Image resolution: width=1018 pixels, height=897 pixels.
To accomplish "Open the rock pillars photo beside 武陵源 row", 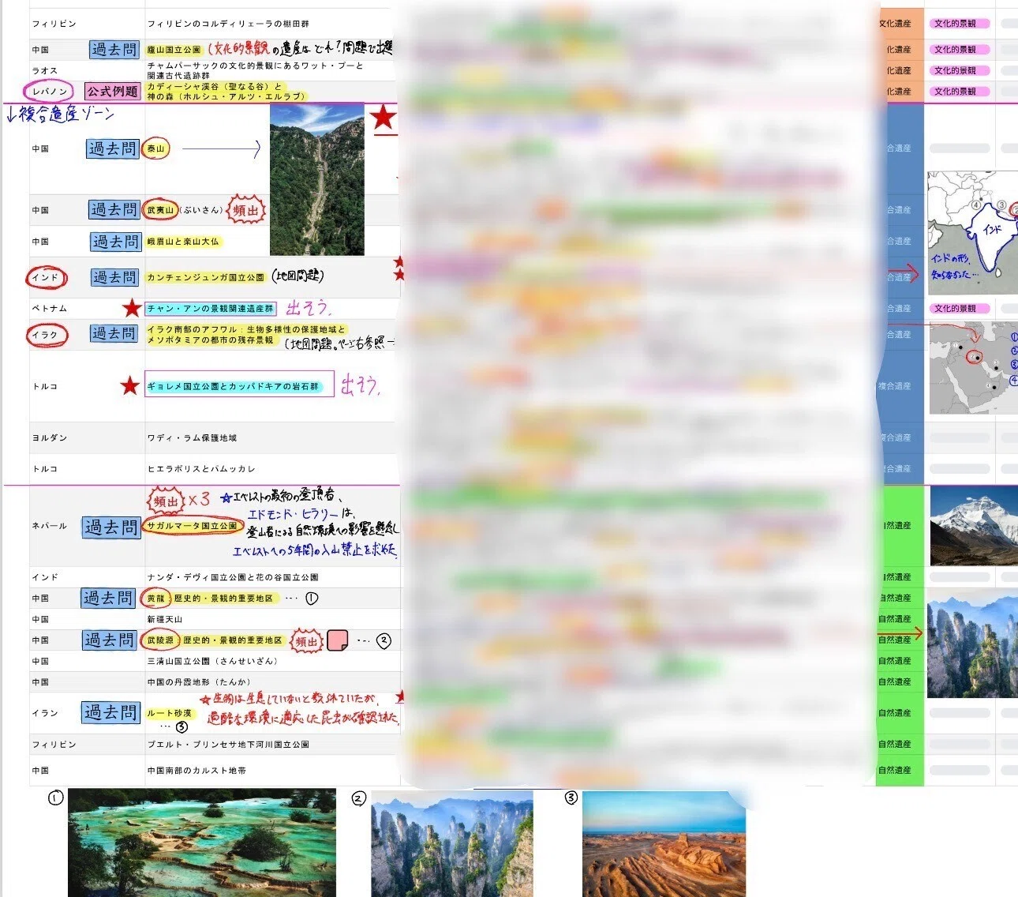I will (972, 644).
